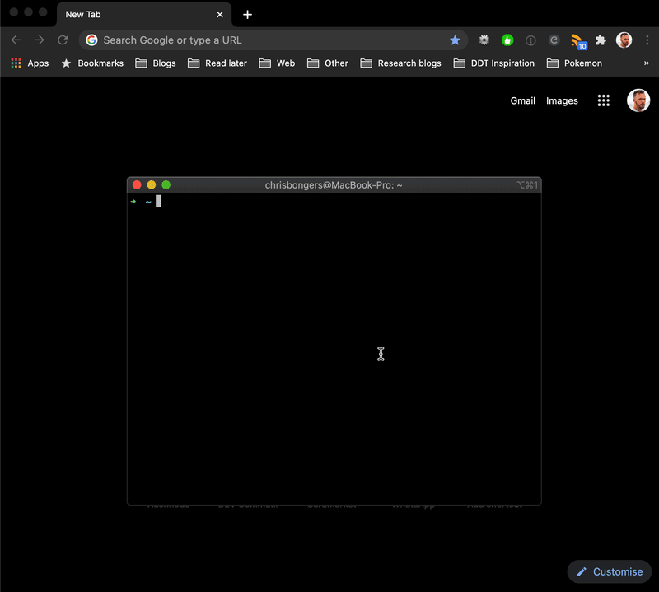Click inside the Google search address bar
Image resolution: width=659 pixels, height=592 pixels.
pos(247,40)
